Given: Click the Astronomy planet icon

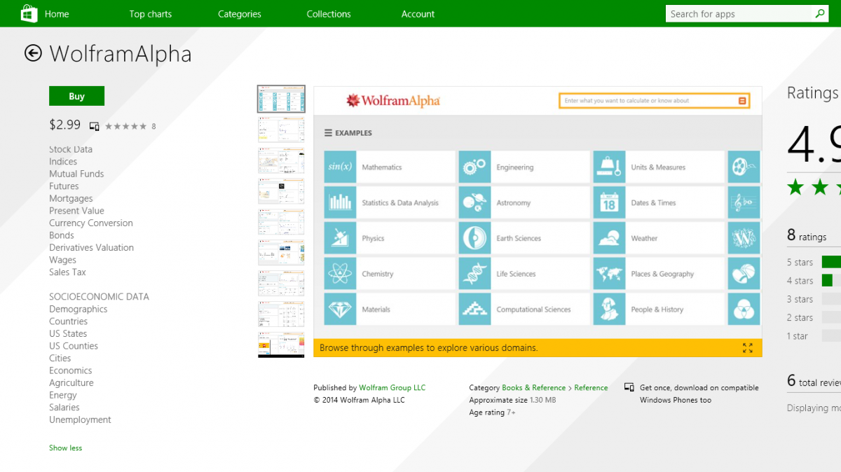Looking at the screenshot, I should 474,202.
